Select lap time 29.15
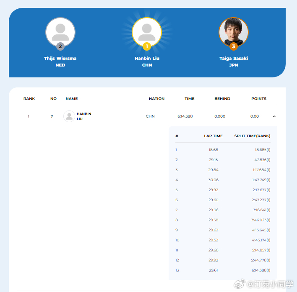This screenshot has height=292, width=297. pyautogui.click(x=213, y=160)
